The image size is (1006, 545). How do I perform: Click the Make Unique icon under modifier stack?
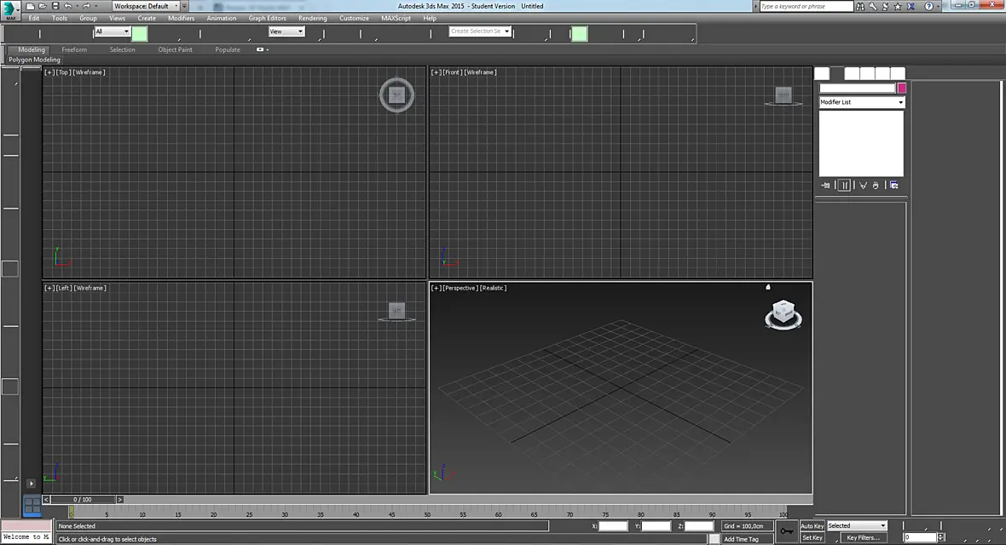863,186
